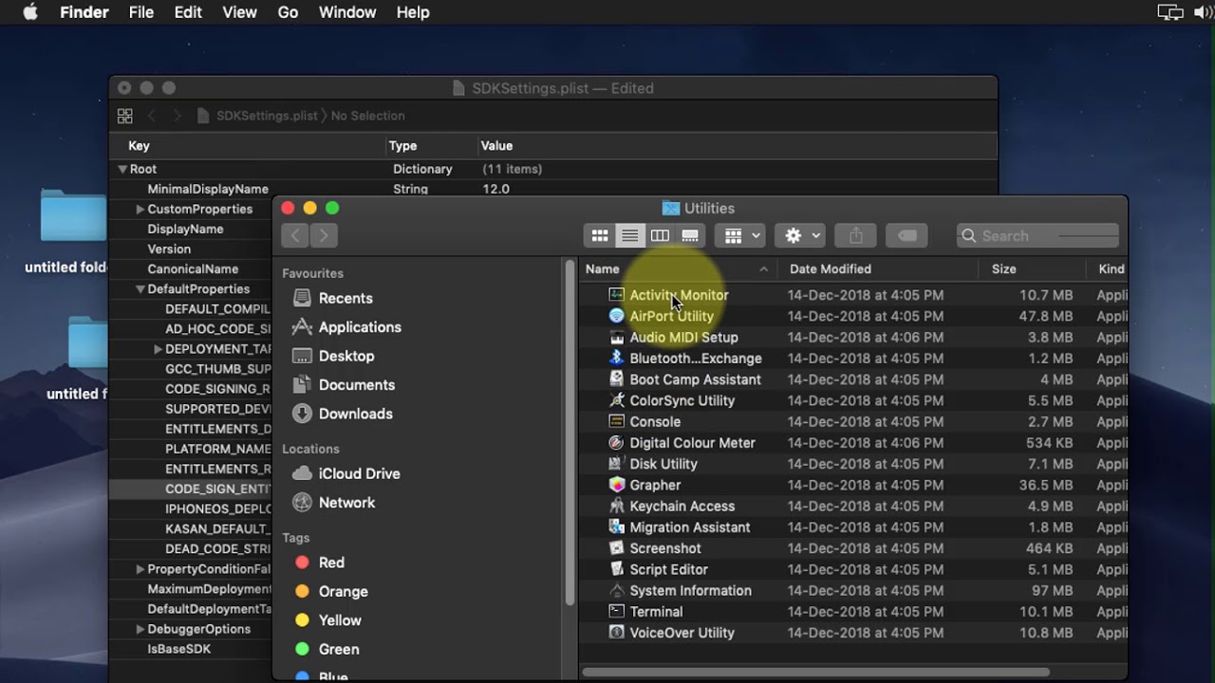
Task: Open Downloads in Finder sidebar
Action: 343,414
